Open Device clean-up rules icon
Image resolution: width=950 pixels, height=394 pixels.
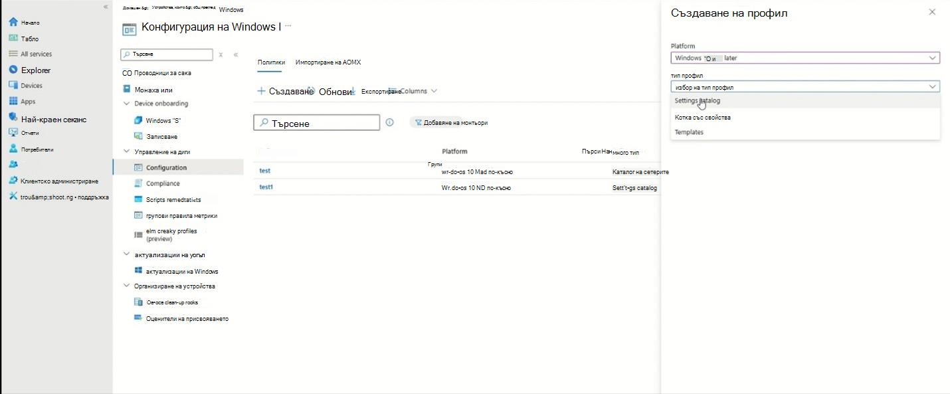pos(138,302)
